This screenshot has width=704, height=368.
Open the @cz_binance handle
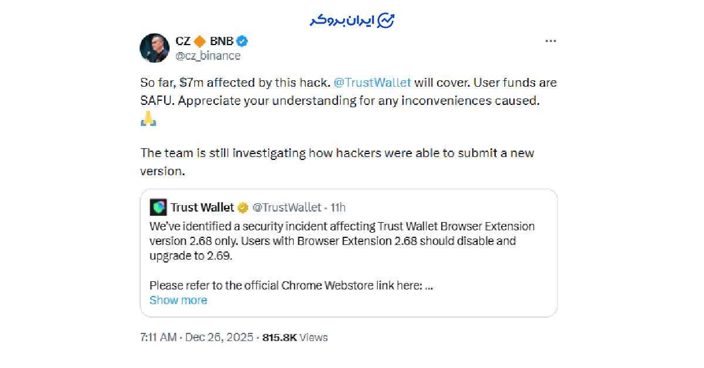[208, 56]
